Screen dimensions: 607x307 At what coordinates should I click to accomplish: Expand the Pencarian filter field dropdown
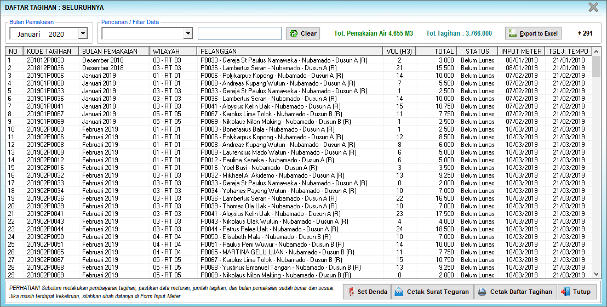pos(188,34)
